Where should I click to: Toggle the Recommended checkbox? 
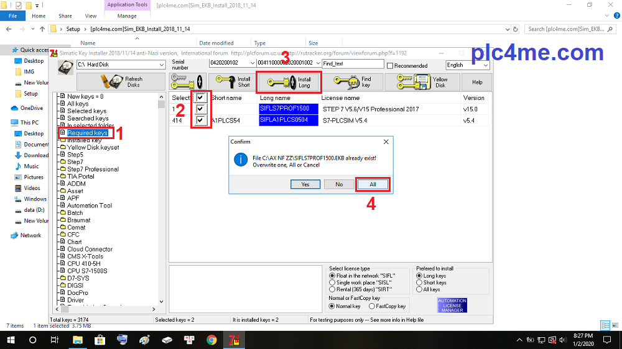pos(390,65)
